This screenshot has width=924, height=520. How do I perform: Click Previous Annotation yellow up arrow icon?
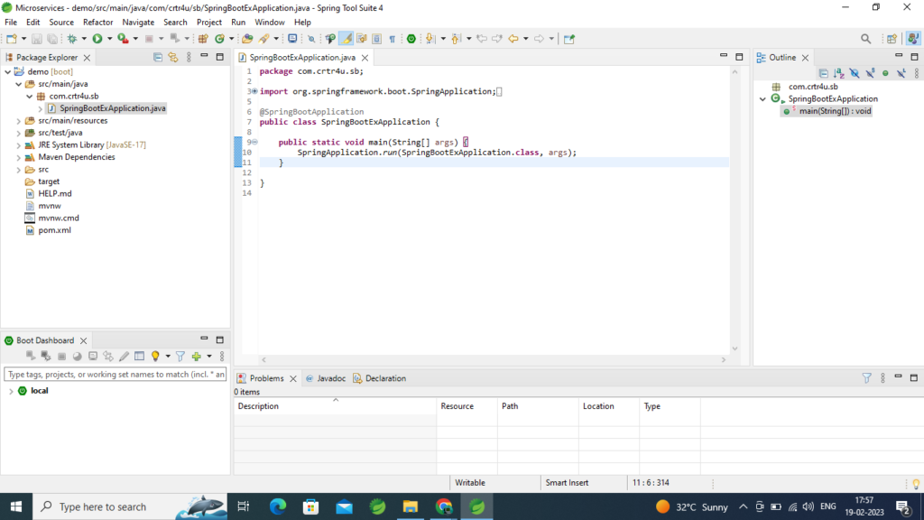pos(456,39)
